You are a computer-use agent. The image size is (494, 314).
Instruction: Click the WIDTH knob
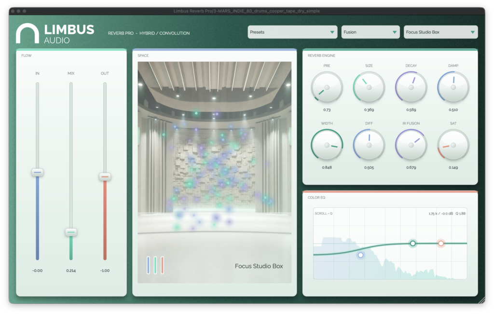coord(327,145)
